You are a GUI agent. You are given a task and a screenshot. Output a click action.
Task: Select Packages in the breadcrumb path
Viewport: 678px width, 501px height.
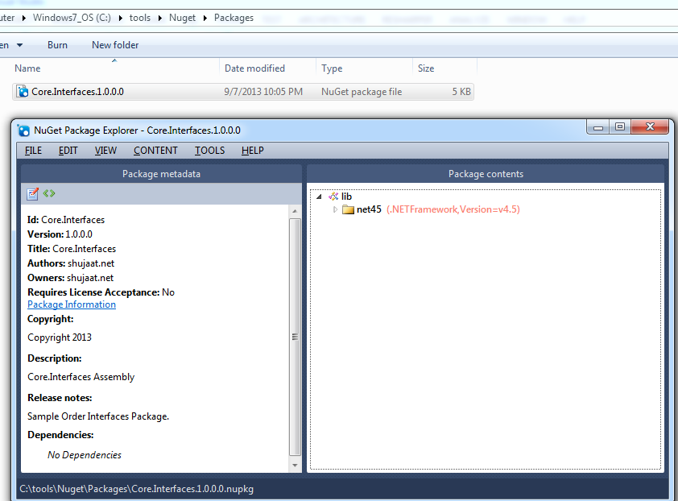pos(233,17)
